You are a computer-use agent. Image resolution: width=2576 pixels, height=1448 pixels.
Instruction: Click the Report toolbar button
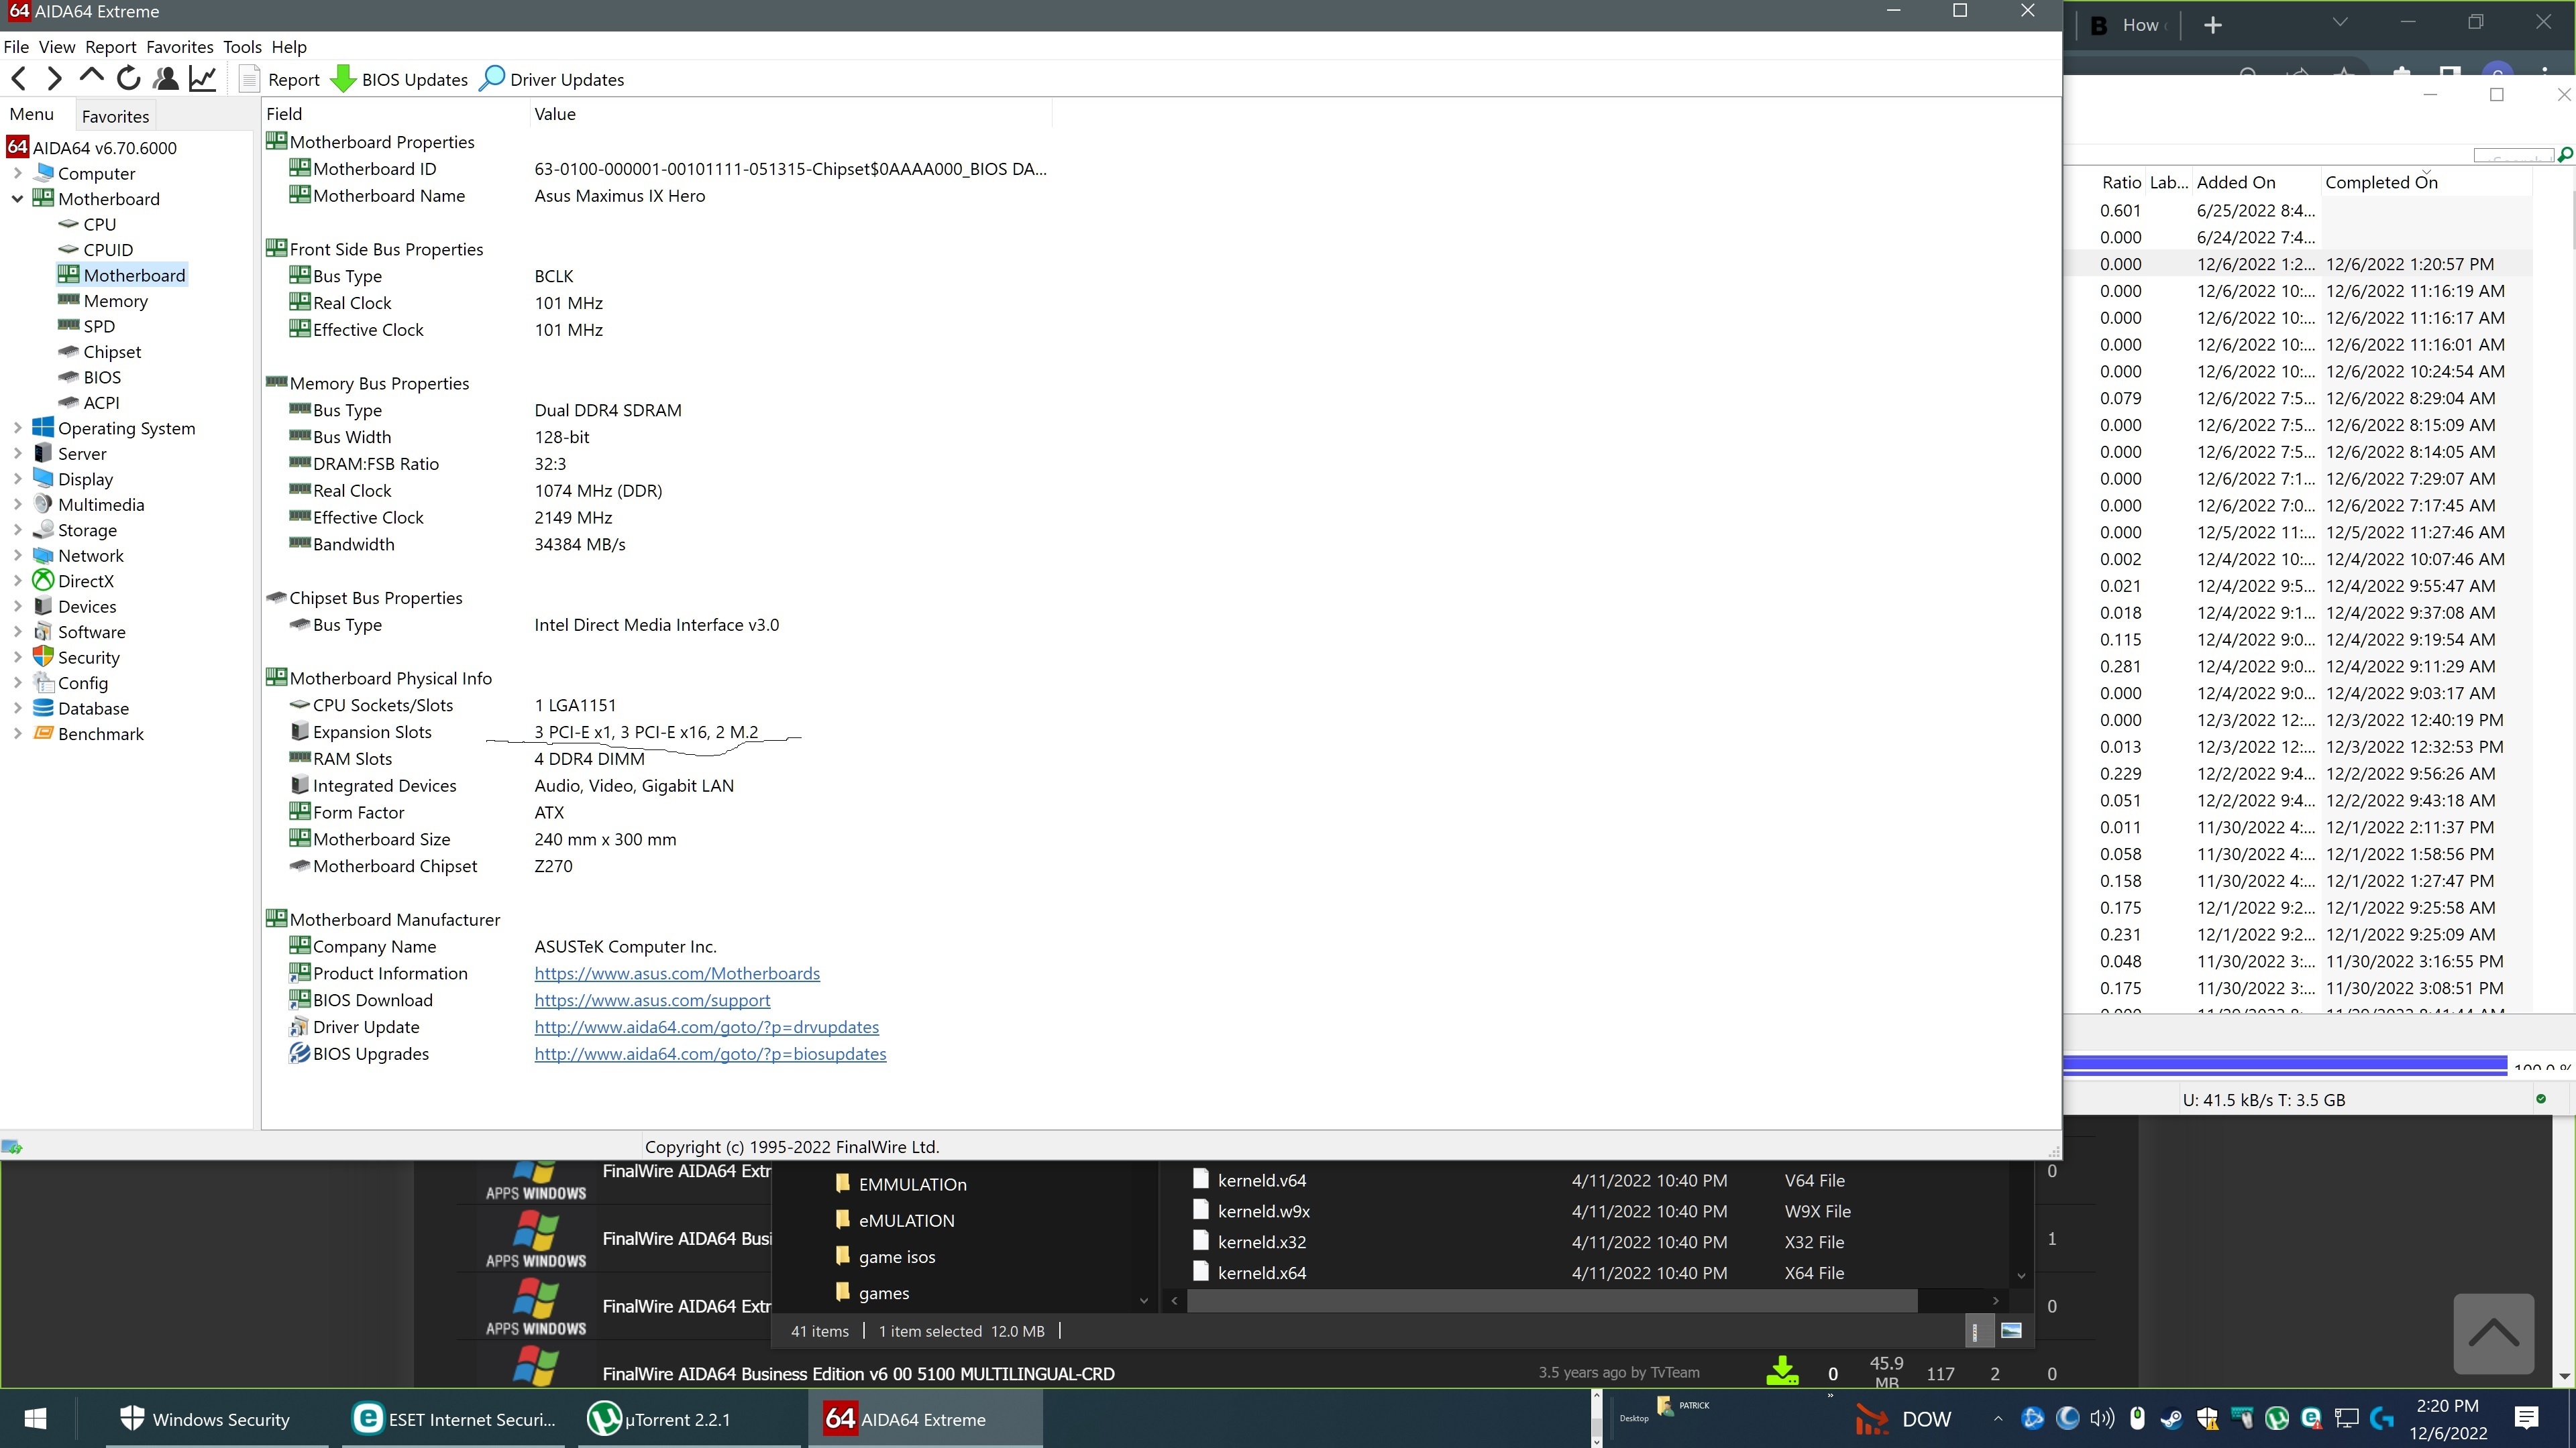point(280,79)
